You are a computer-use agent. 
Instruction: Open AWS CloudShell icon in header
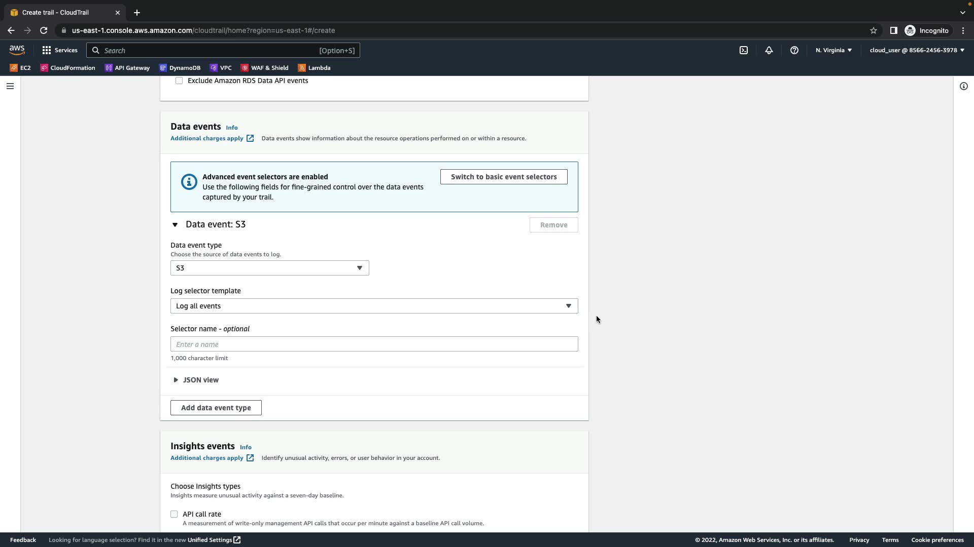click(x=743, y=50)
